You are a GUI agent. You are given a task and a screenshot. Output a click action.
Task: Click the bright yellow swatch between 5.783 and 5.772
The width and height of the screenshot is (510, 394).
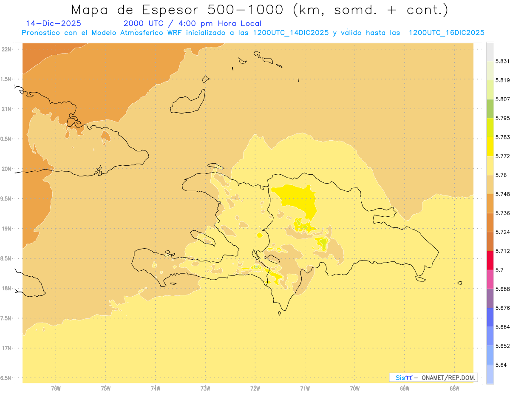[x=490, y=146]
